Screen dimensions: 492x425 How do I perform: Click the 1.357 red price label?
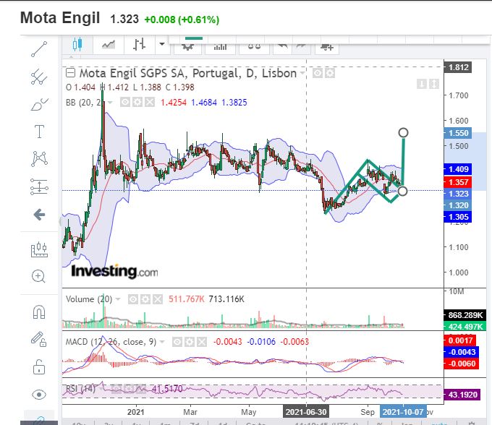458,182
